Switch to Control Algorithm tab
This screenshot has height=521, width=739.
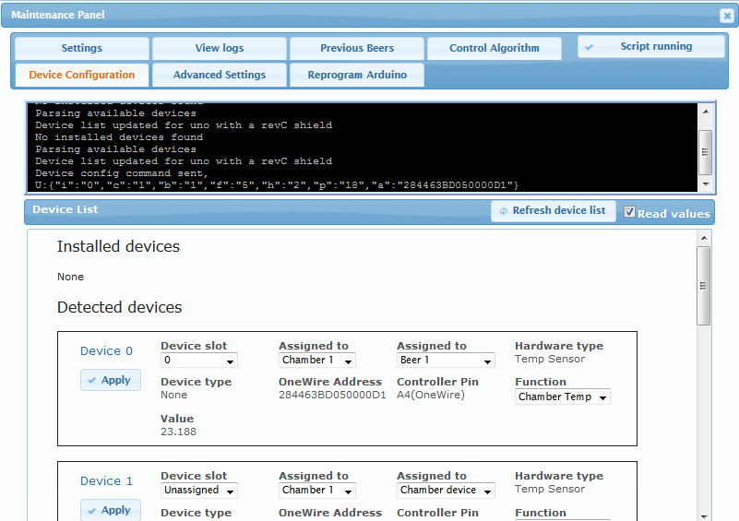tap(494, 49)
